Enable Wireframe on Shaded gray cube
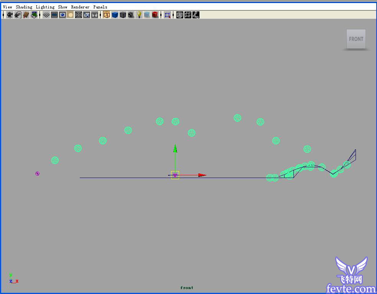The height and width of the screenshot is (294, 377). (123, 15)
